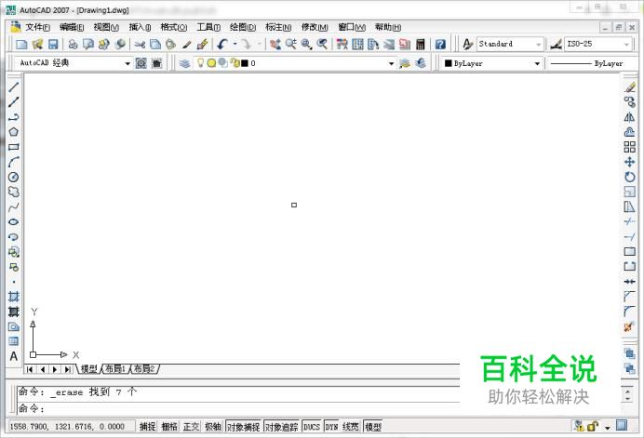The width and height of the screenshot is (644, 438).
Task: Toggle 对象捕捉 object snap
Action: coord(244,427)
